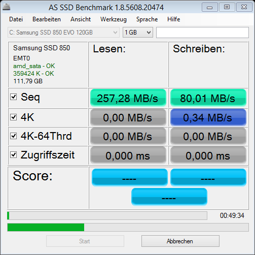Open the 1 GB test size dropdown

click(x=138, y=33)
